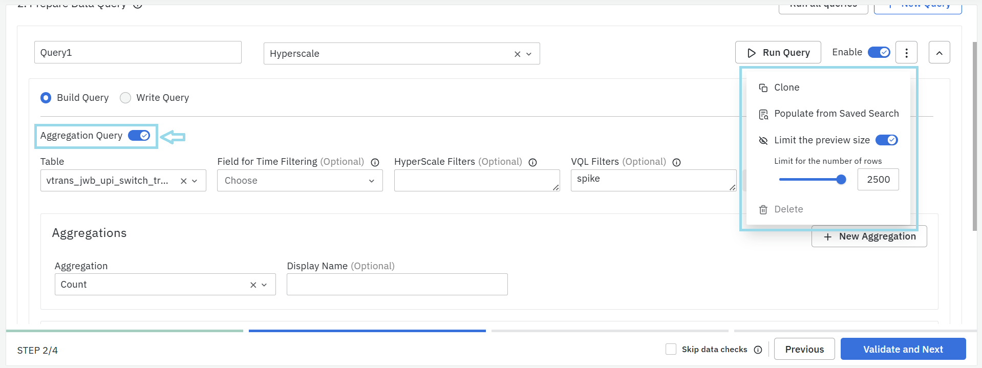Check the Skip data checks box
The image size is (982, 368).
click(x=671, y=349)
